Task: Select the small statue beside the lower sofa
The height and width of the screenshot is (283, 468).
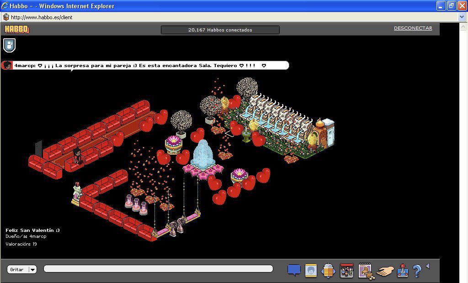Action: tap(77, 193)
